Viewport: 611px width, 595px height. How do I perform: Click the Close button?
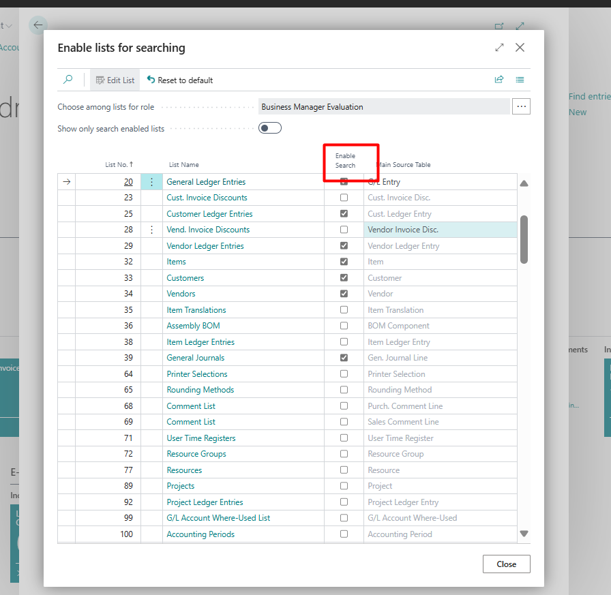click(x=506, y=564)
